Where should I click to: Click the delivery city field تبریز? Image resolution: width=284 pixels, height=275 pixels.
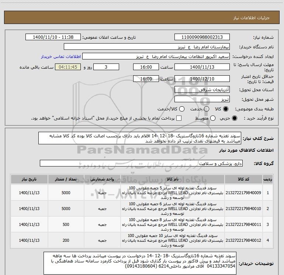(x=202, y=99)
